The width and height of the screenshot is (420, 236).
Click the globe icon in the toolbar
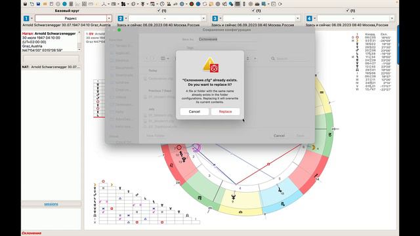coord(182,4)
